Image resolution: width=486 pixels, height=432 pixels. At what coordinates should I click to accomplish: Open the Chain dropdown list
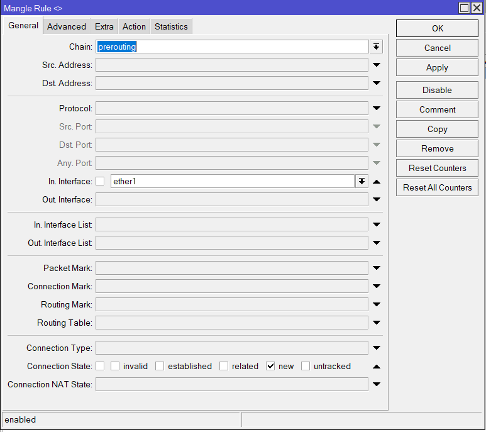376,47
